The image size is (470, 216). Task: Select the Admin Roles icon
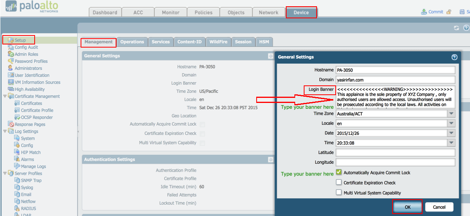11,54
